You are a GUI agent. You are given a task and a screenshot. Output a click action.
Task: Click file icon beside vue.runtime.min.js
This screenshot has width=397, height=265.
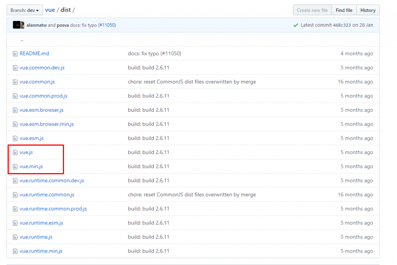15,251
